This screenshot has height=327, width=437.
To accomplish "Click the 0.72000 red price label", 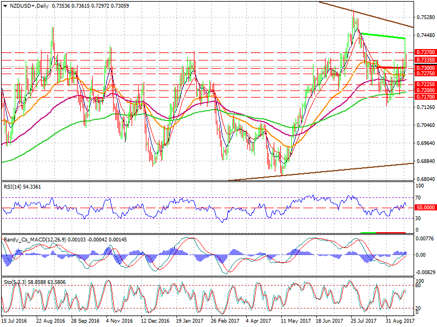I will click(x=424, y=90).
